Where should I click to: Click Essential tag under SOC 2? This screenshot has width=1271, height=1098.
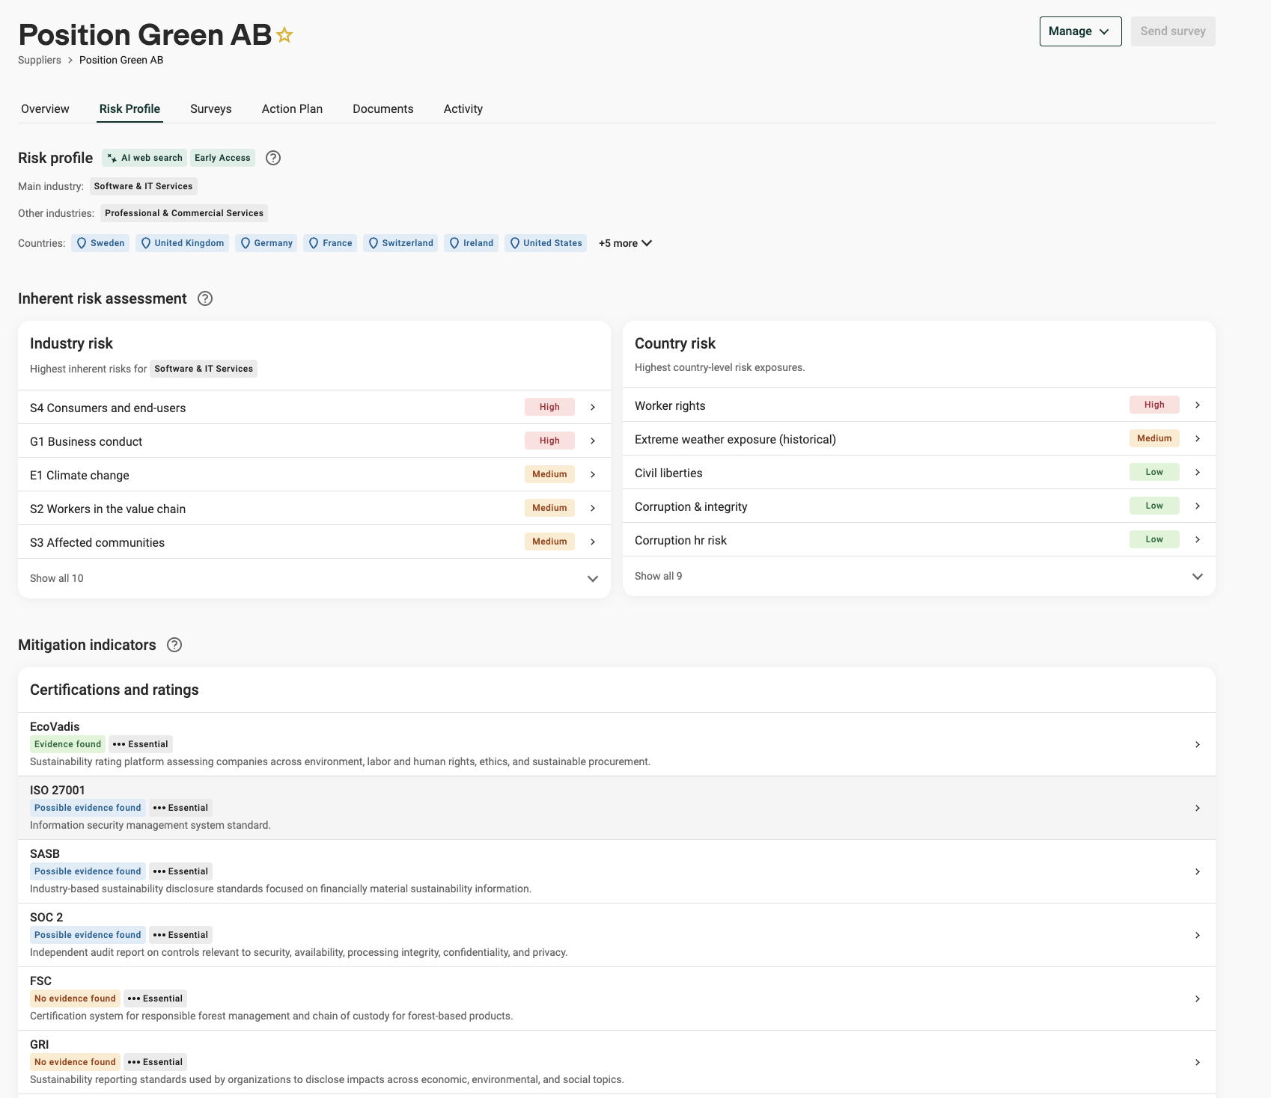coord(180,935)
